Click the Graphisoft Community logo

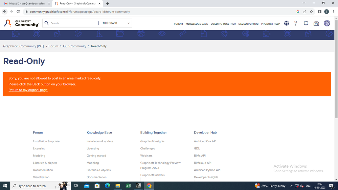coord(21,23)
